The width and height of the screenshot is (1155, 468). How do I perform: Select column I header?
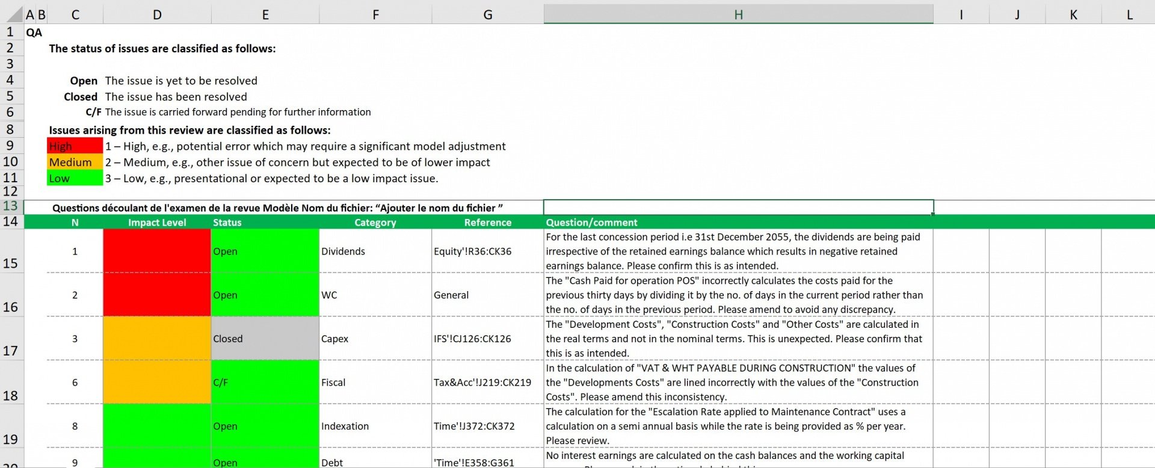(961, 14)
